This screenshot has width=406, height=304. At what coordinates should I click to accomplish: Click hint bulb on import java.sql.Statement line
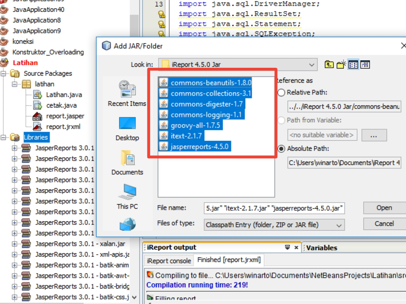click(x=161, y=24)
